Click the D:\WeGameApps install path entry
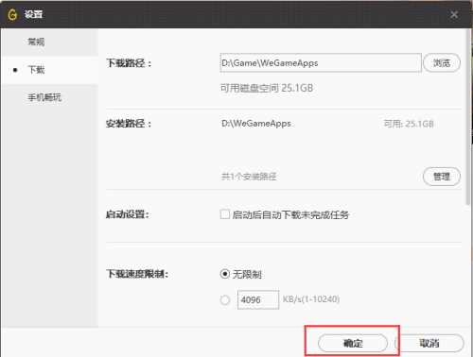 pyautogui.click(x=256, y=124)
